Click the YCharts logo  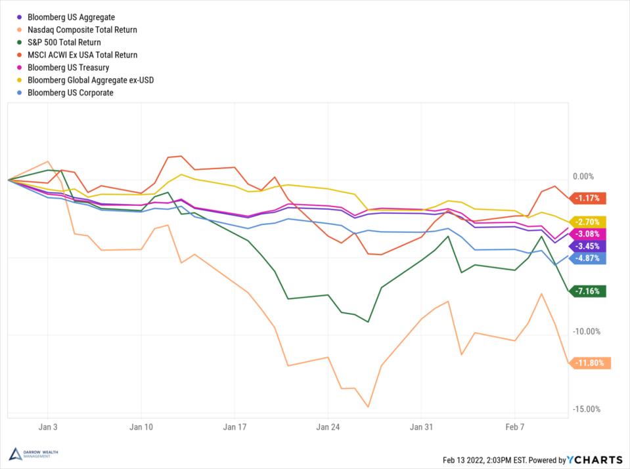point(597,460)
